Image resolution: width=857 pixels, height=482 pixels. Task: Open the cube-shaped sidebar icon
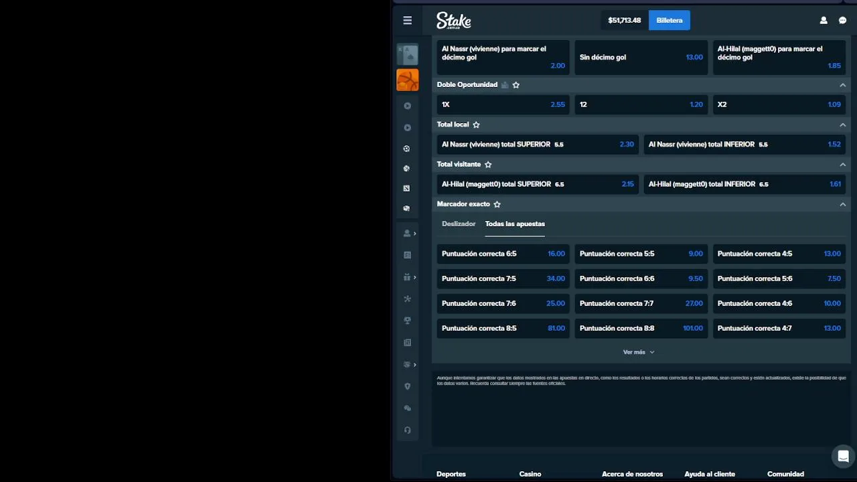click(x=407, y=208)
